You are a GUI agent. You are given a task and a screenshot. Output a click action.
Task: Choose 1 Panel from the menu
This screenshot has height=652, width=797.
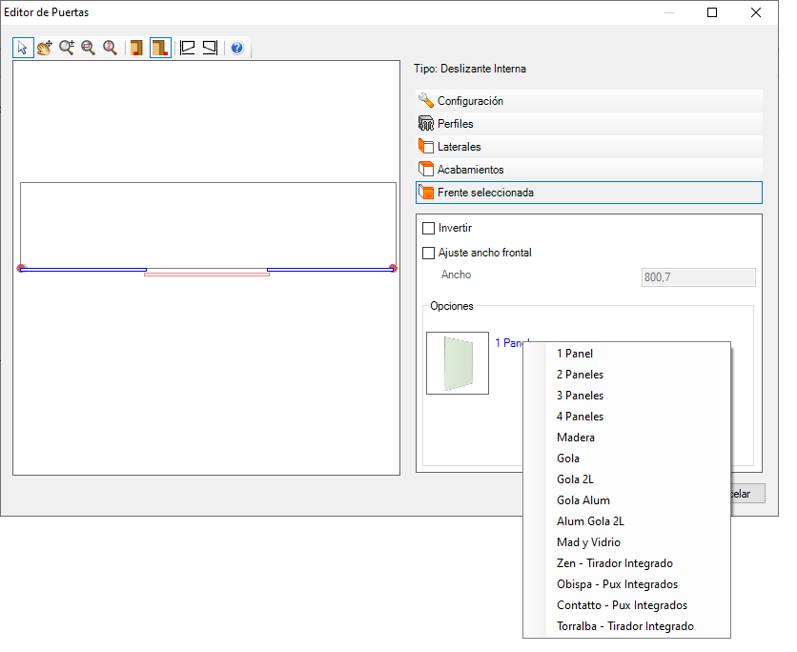tap(626, 354)
